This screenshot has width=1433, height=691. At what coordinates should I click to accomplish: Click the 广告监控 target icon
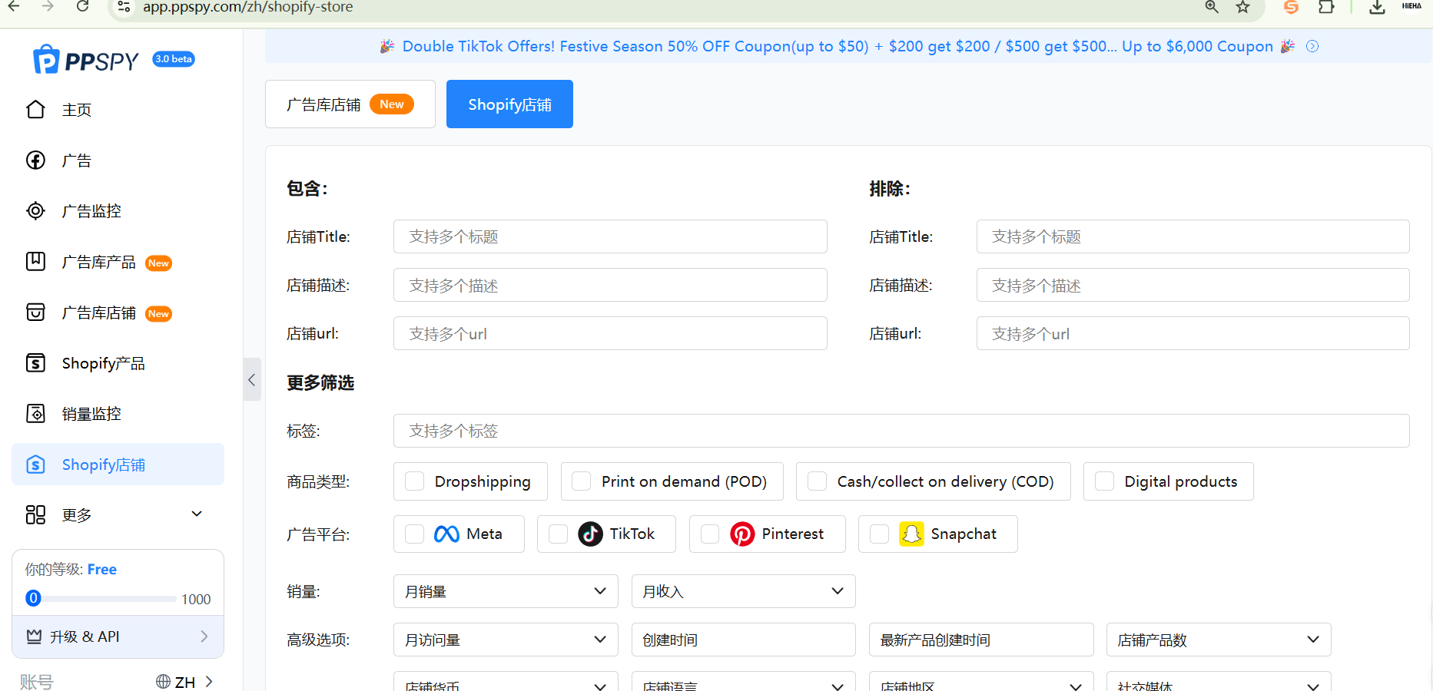tap(35, 211)
